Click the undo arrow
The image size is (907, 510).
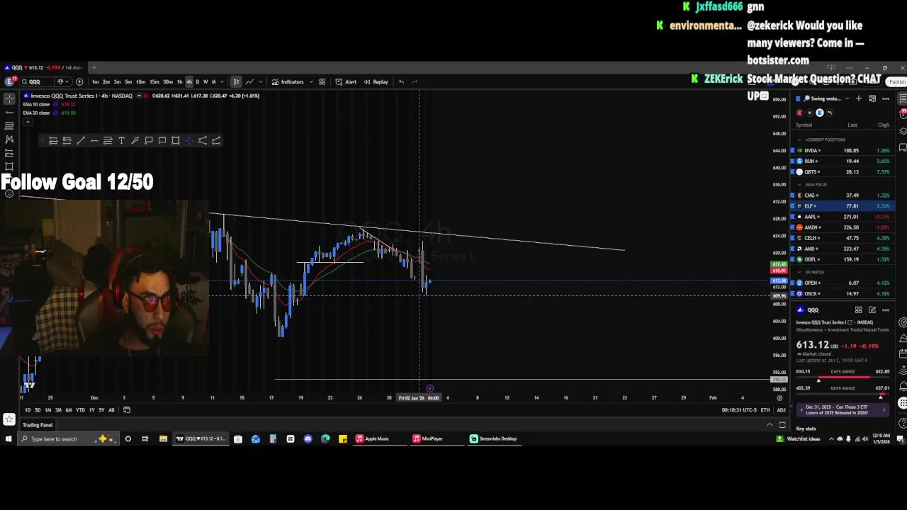coord(401,81)
